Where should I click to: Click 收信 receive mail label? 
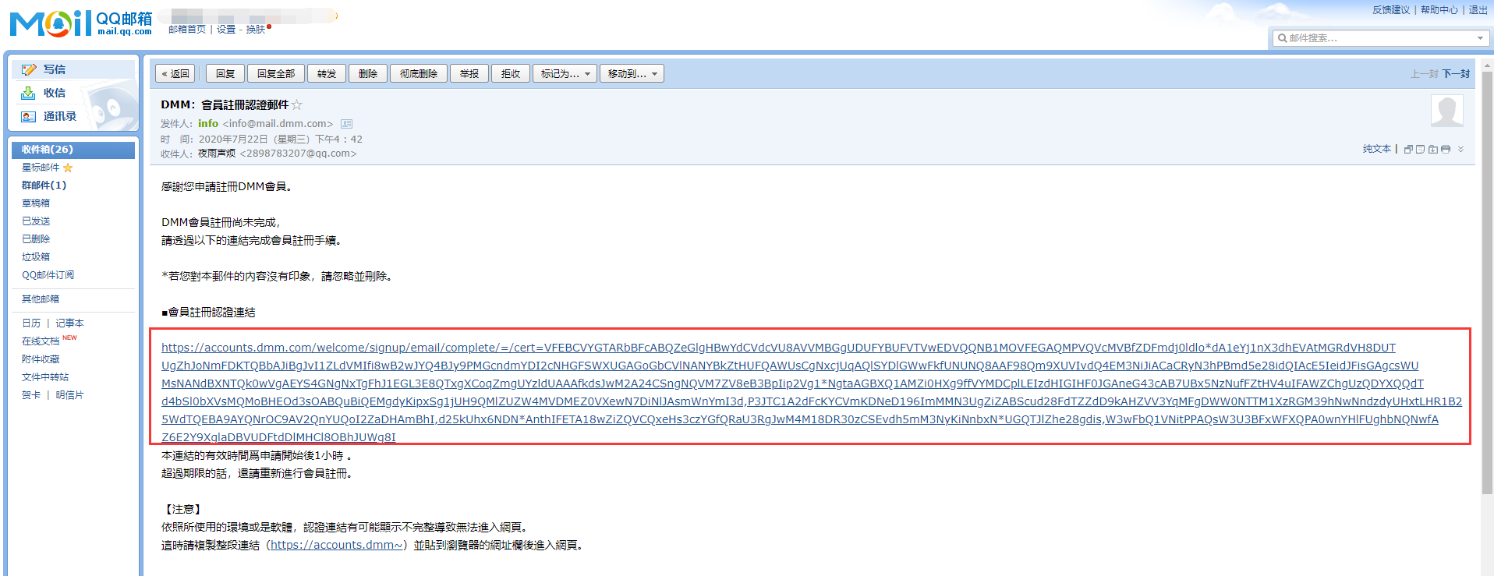[x=55, y=93]
